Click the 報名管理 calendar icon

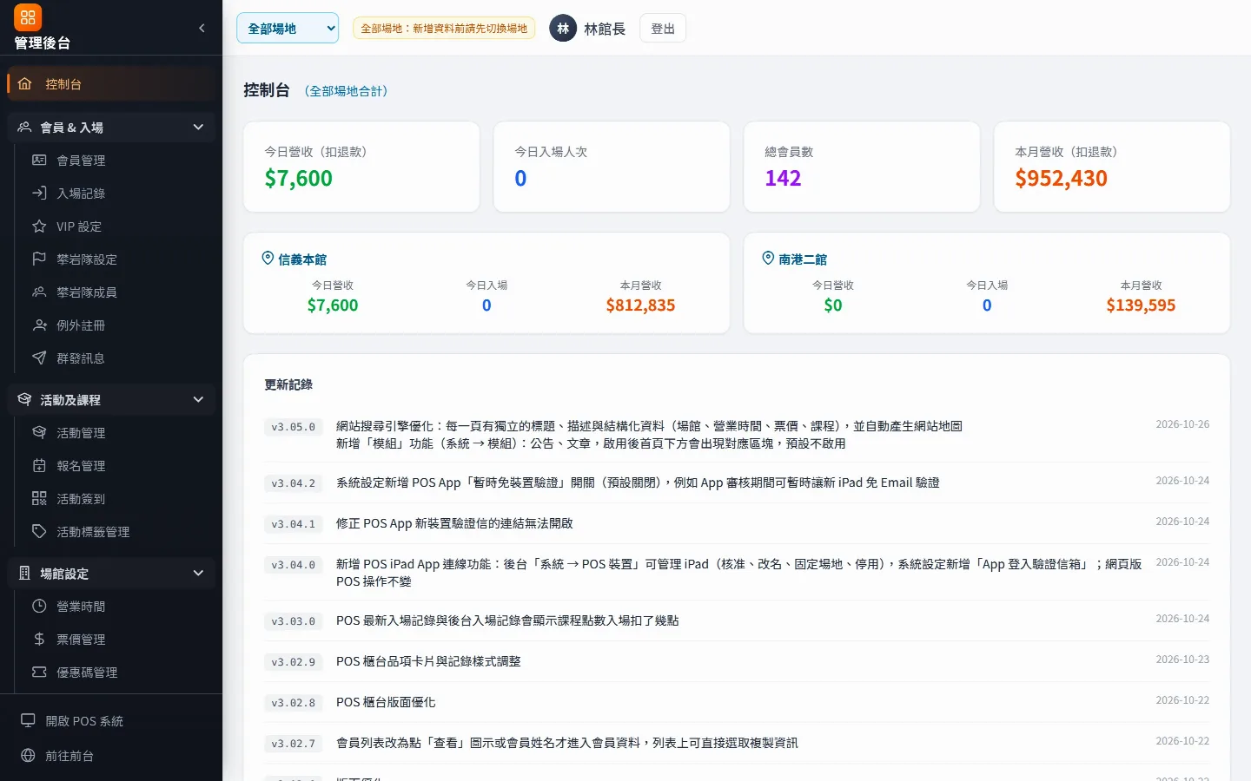click(x=39, y=465)
